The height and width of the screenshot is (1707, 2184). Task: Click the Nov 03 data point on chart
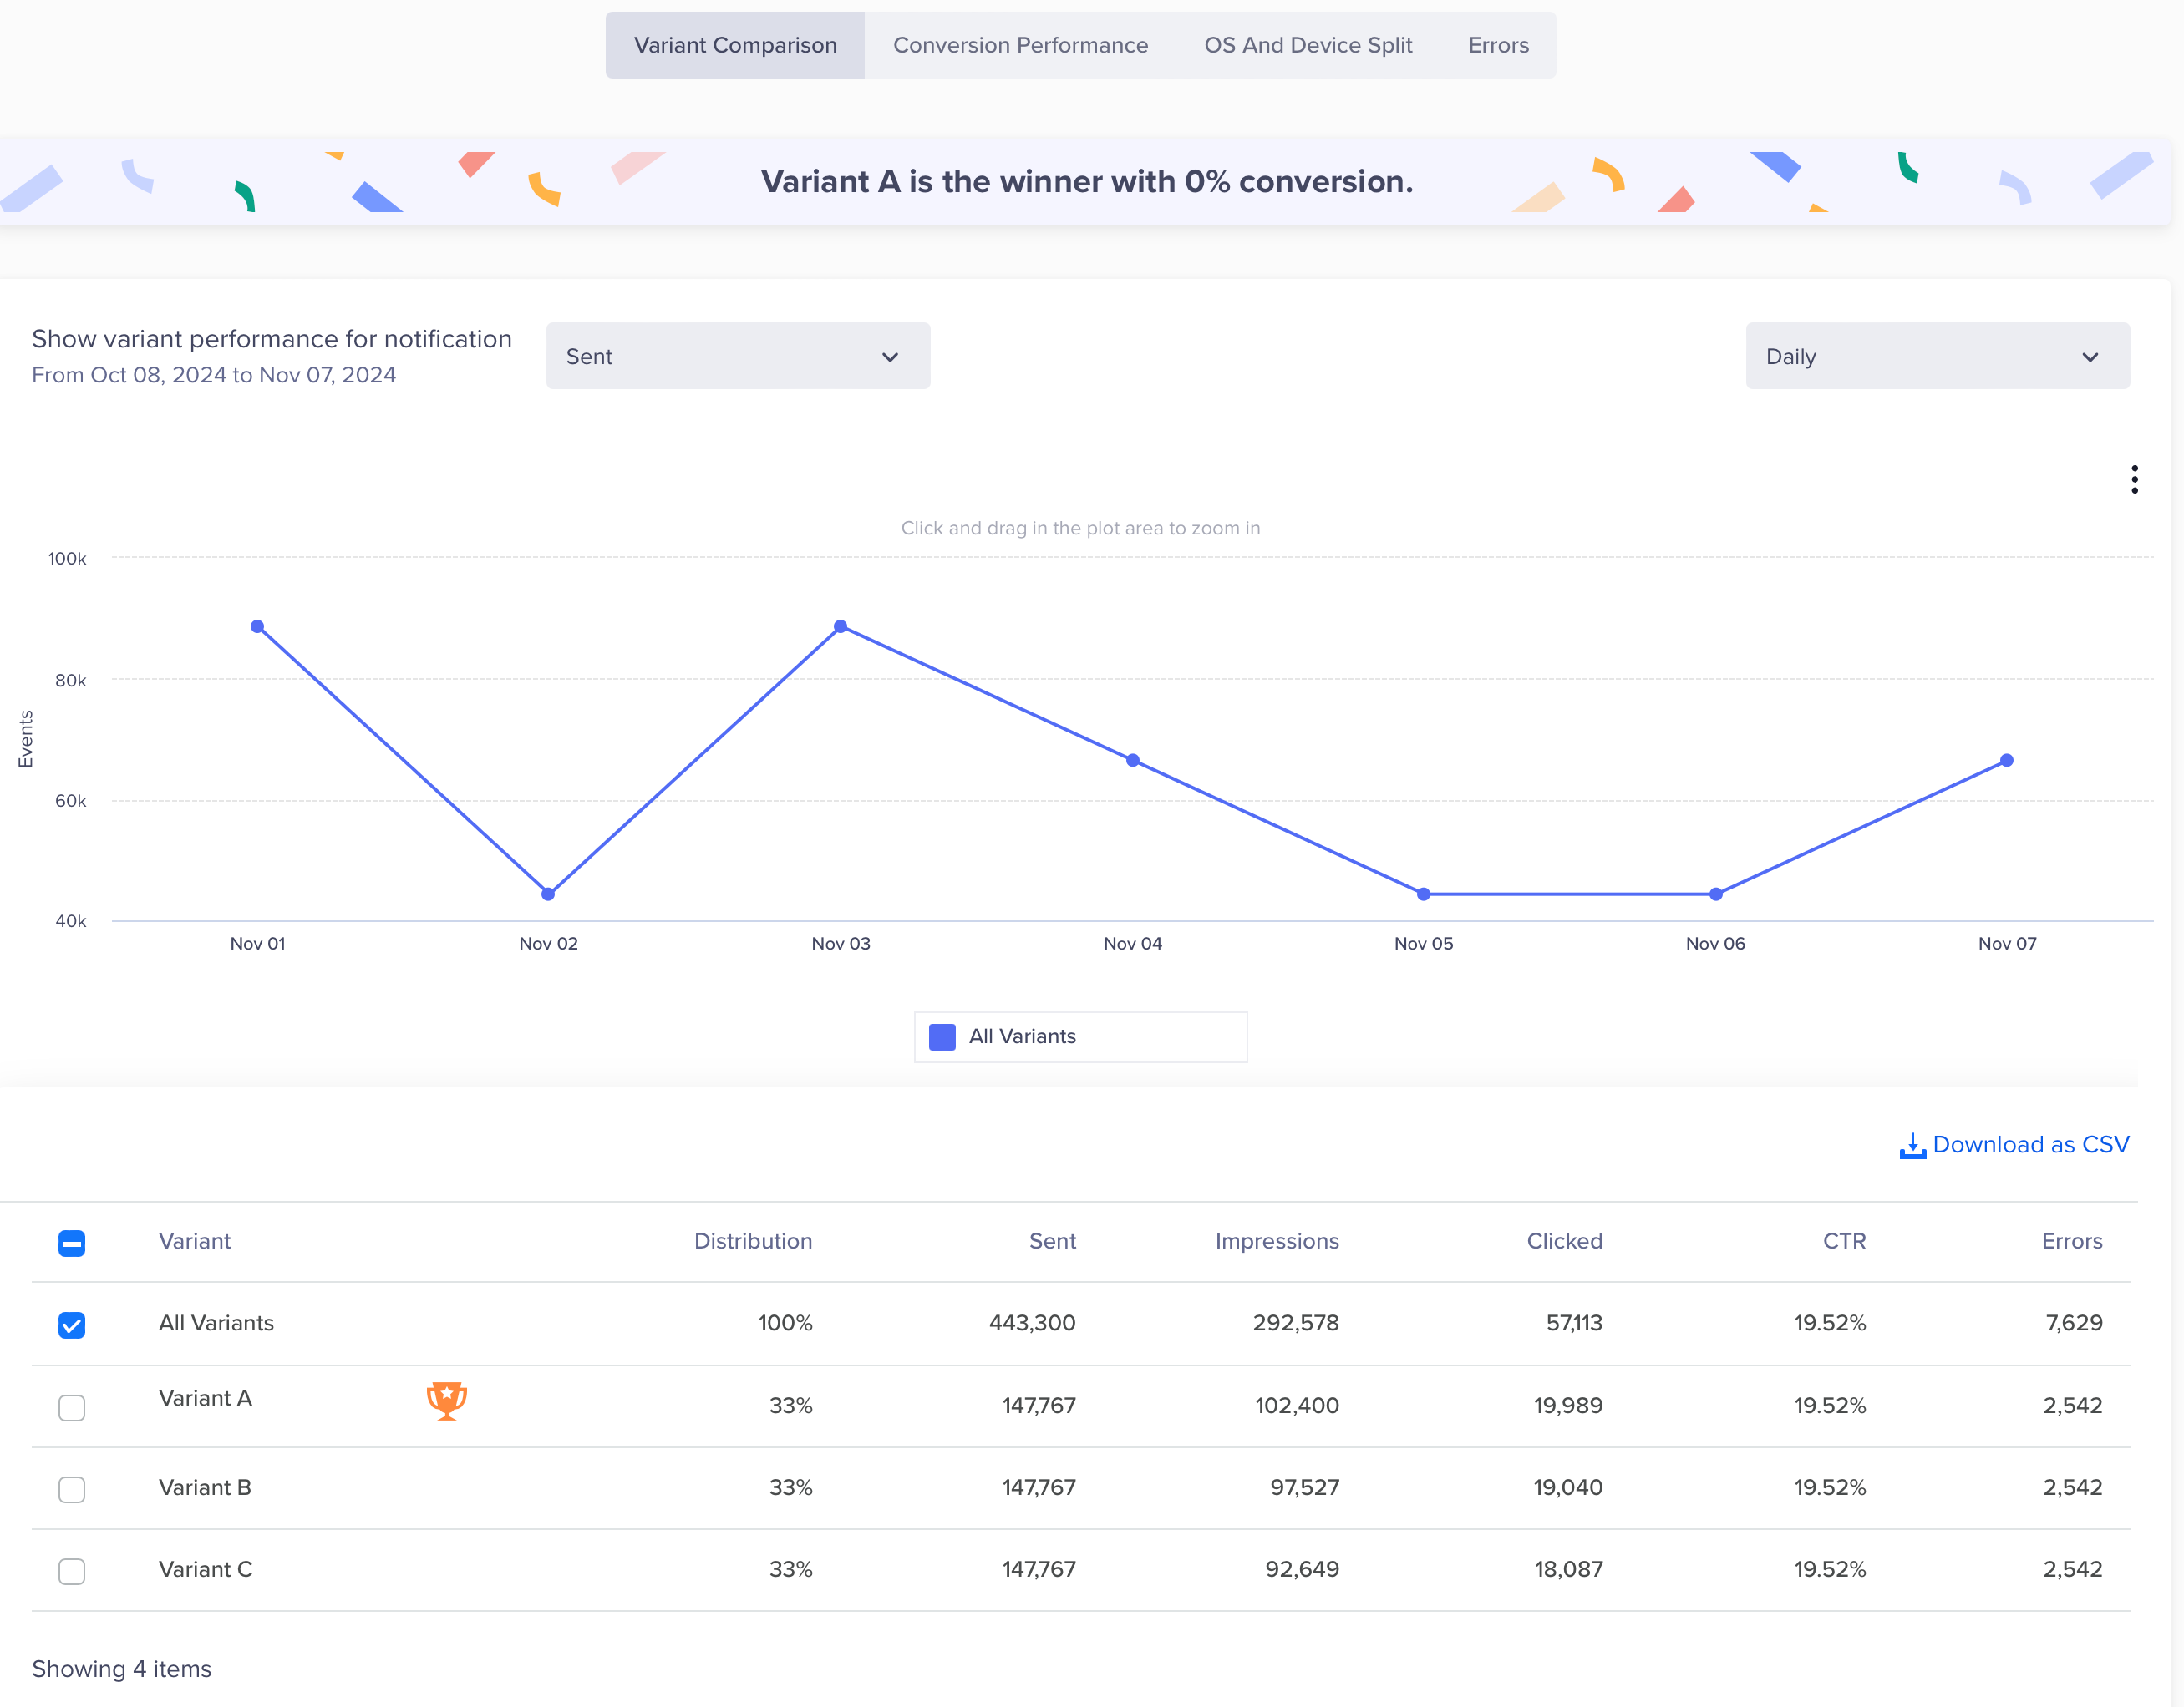(841, 626)
